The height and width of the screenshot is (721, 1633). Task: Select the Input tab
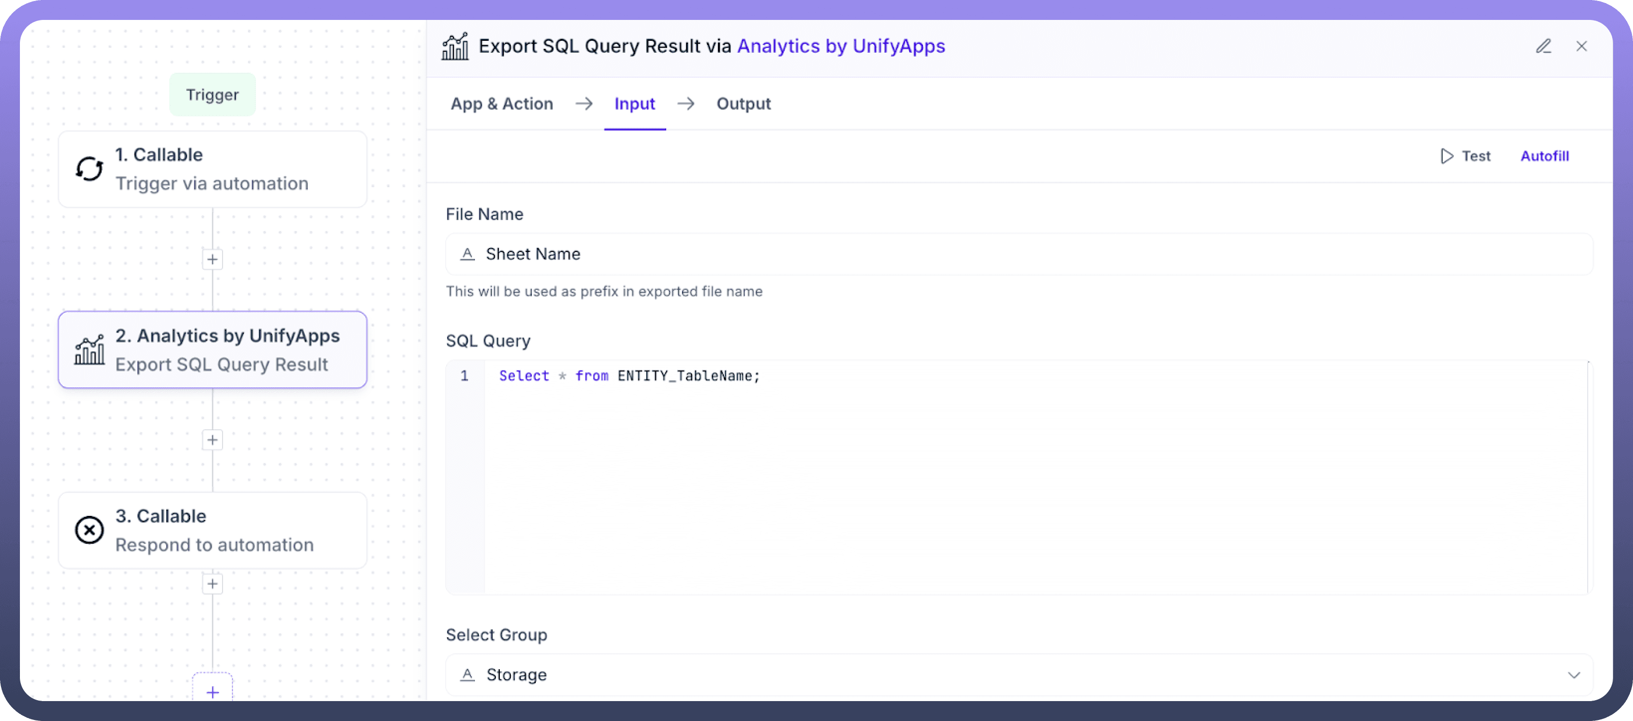point(634,104)
